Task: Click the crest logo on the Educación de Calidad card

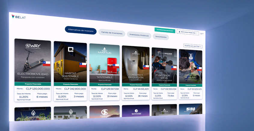Action: click(191, 56)
